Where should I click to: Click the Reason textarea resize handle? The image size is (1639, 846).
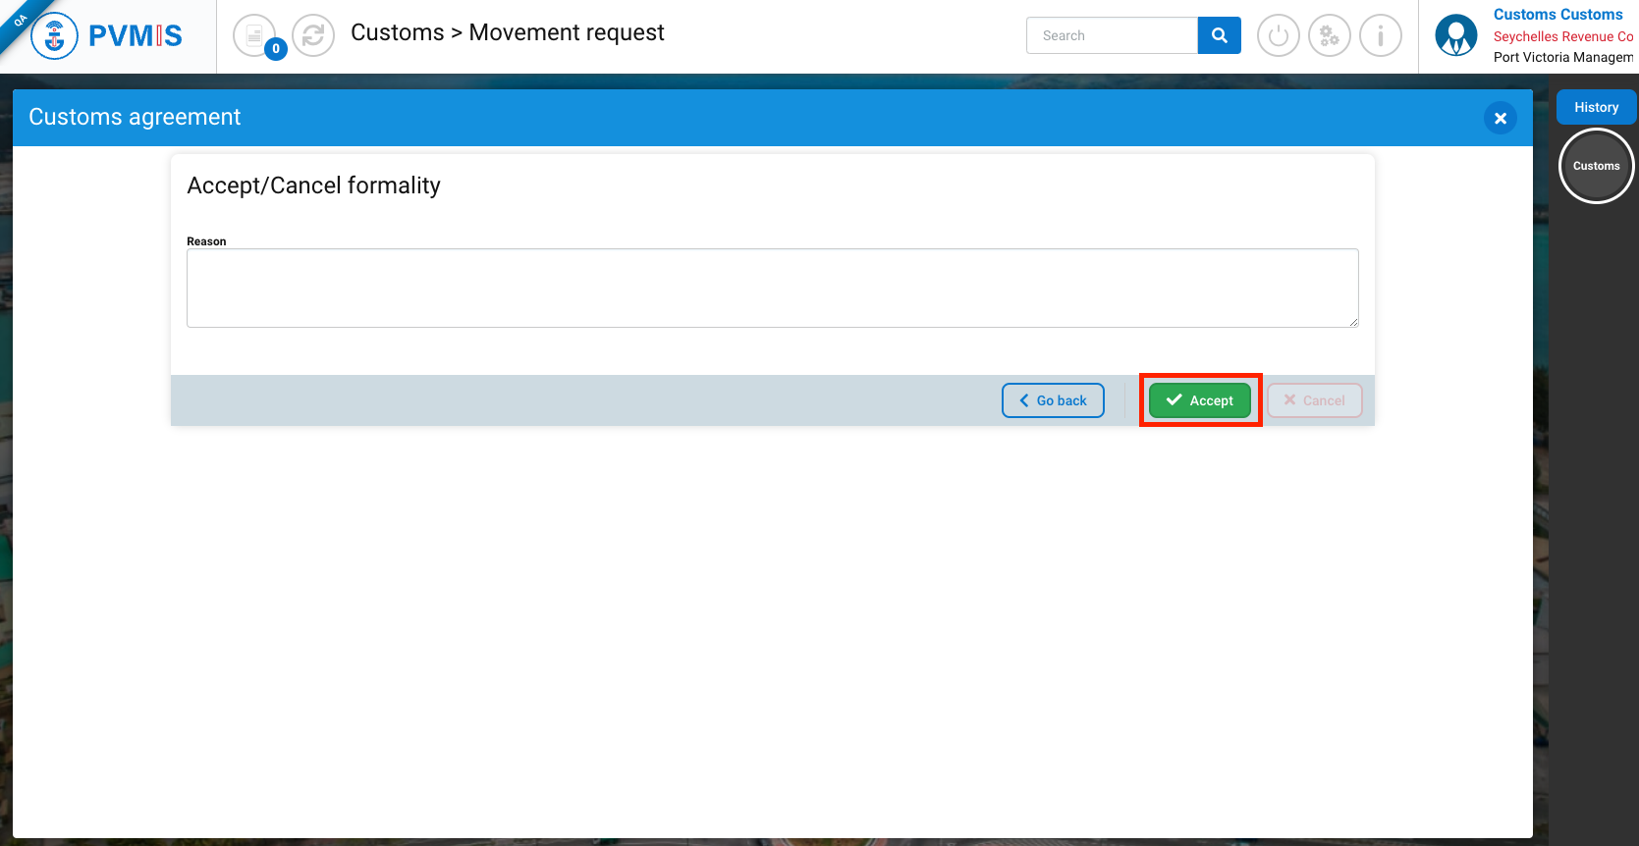(1353, 322)
